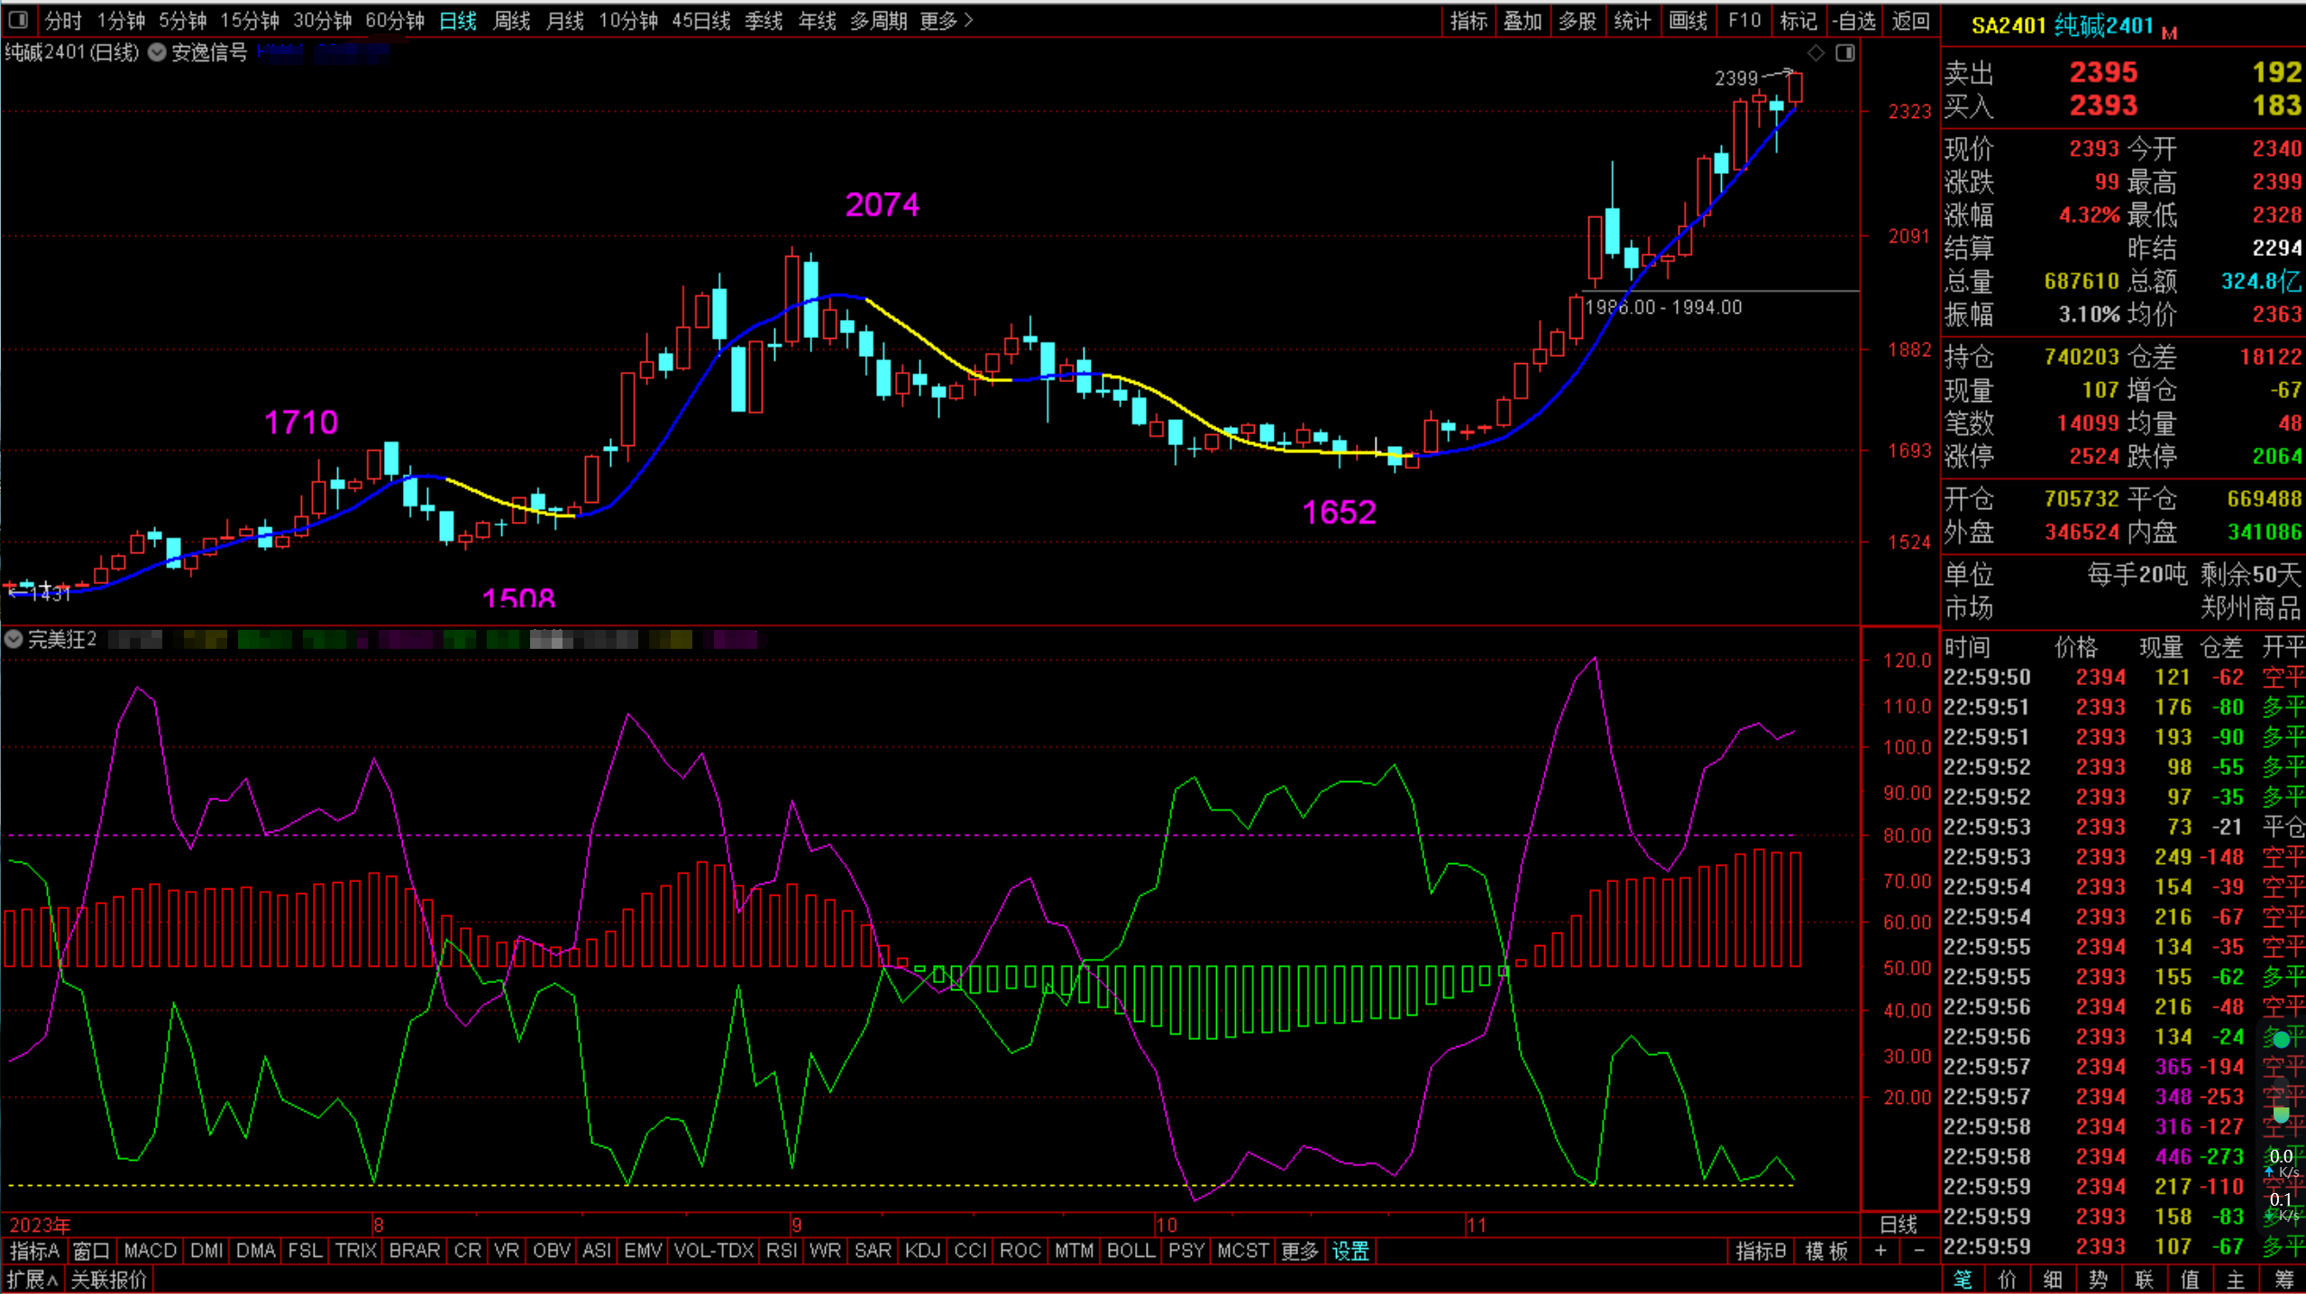Select 季线 quarterly period

[764, 20]
